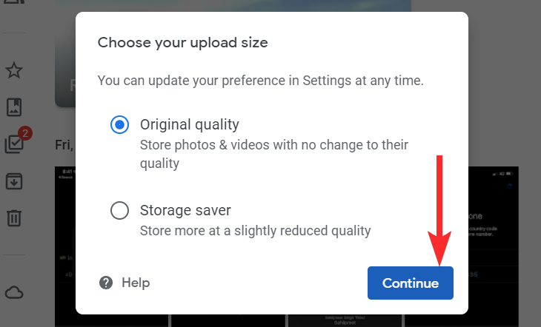
Task: Click the question mark Help icon
Action: pos(107,283)
